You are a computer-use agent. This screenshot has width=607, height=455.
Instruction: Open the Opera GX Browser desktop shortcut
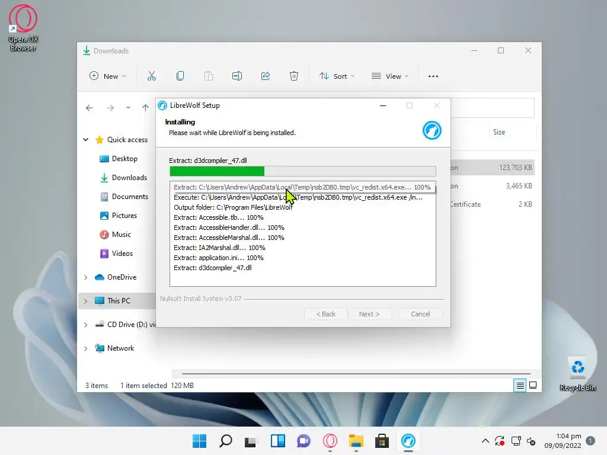[23, 28]
